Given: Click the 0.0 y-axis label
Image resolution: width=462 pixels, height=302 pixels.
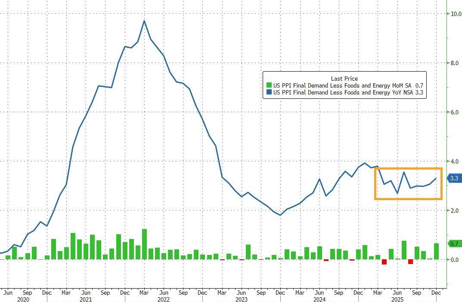Looking at the screenshot, I should [x=455, y=260].
